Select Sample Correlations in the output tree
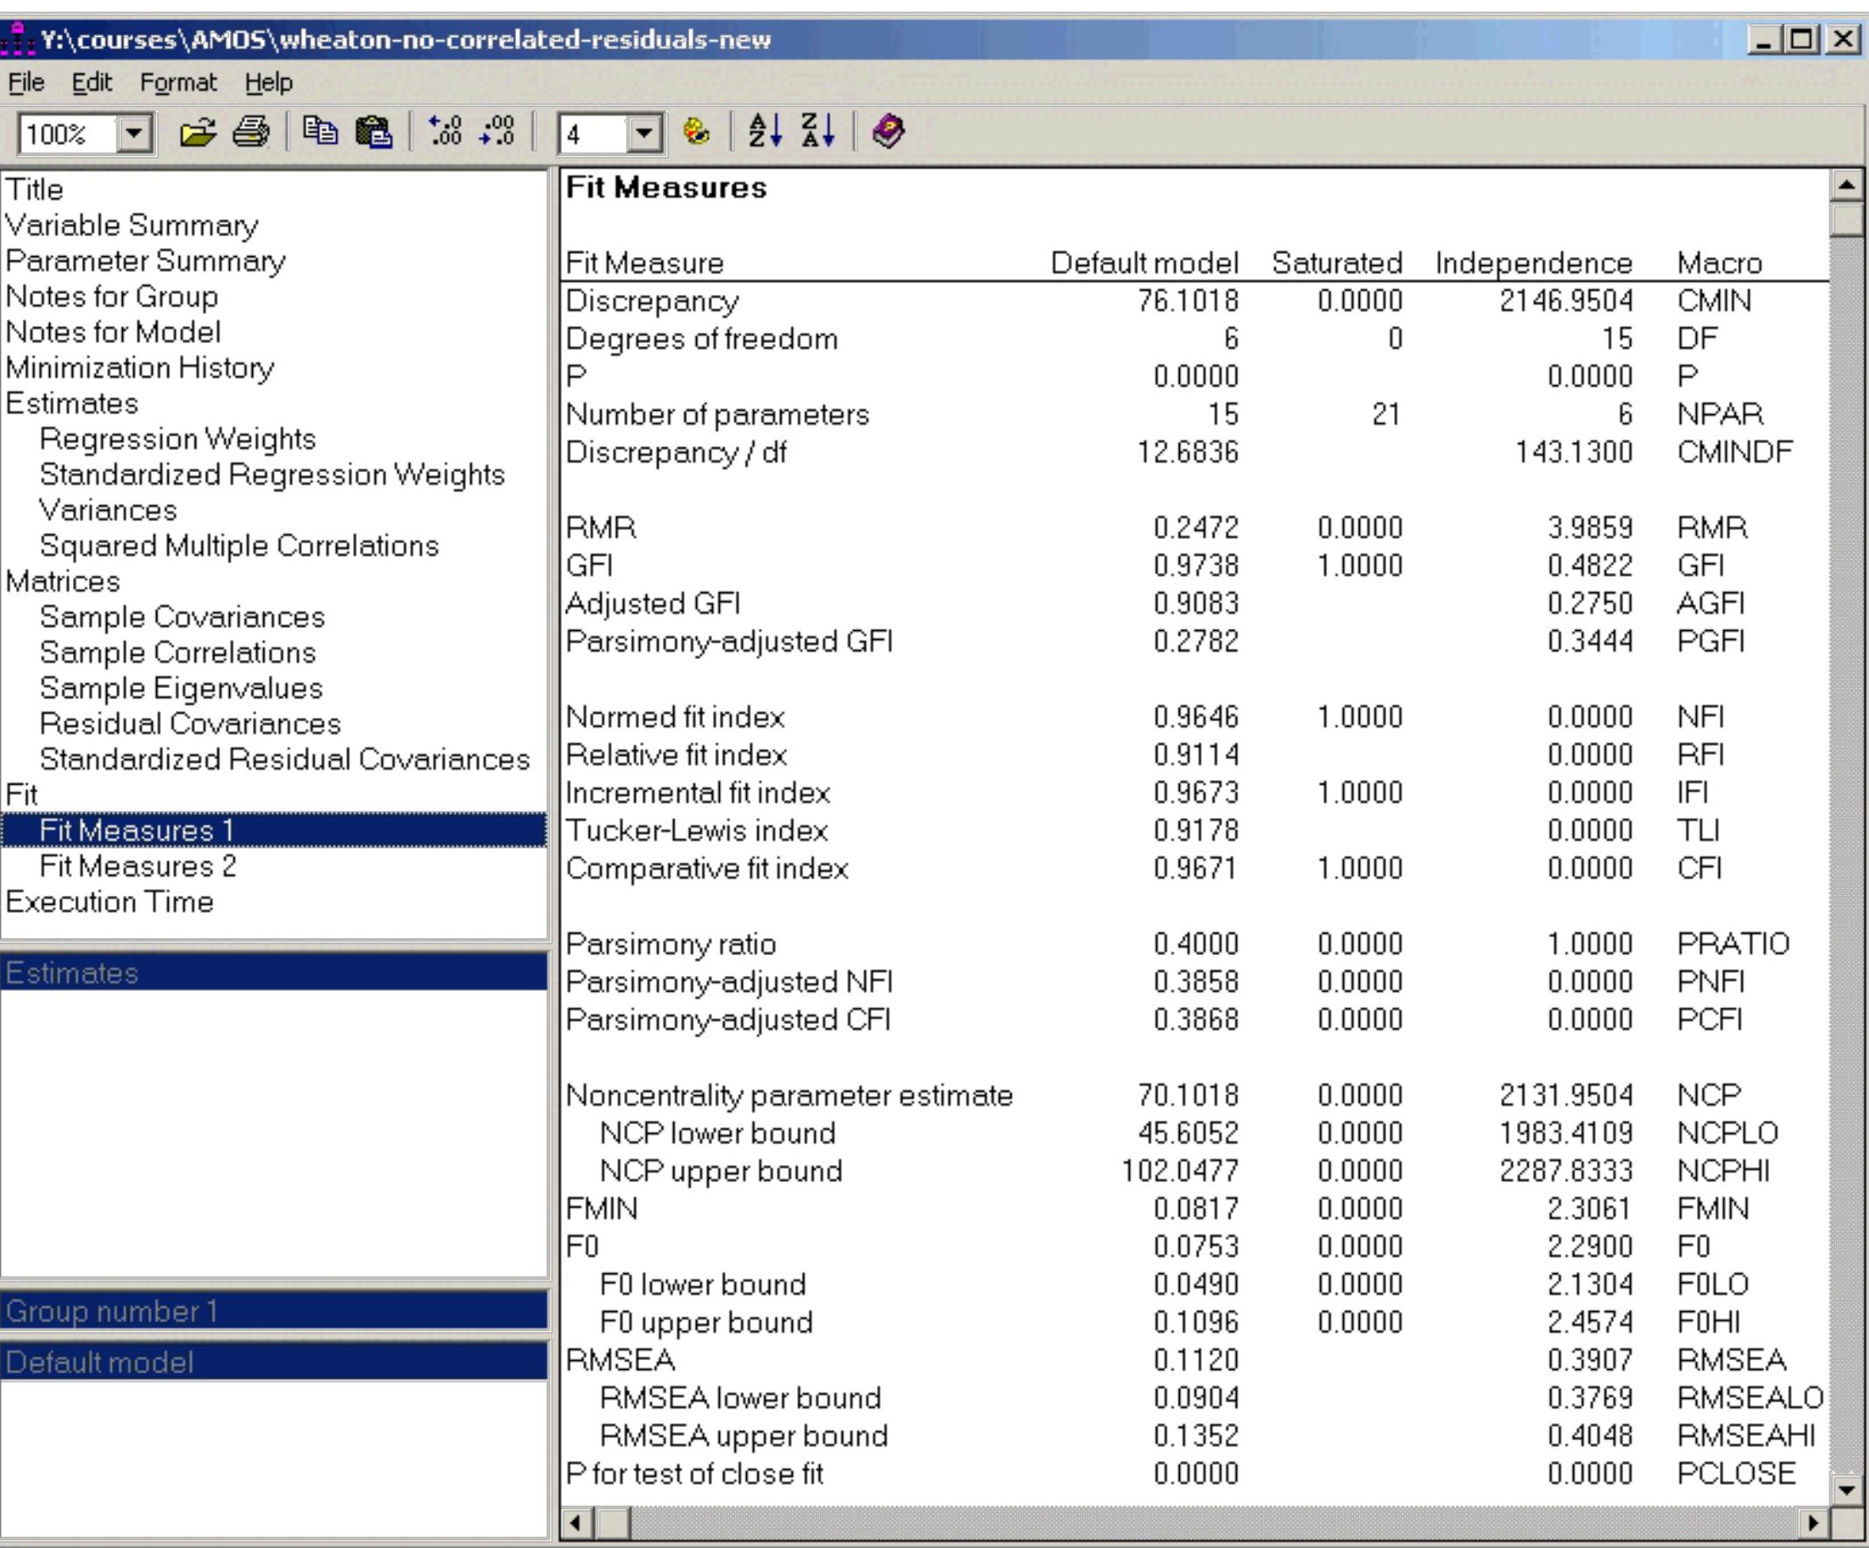Image resolution: width=1869 pixels, height=1548 pixels. [177, 652]
